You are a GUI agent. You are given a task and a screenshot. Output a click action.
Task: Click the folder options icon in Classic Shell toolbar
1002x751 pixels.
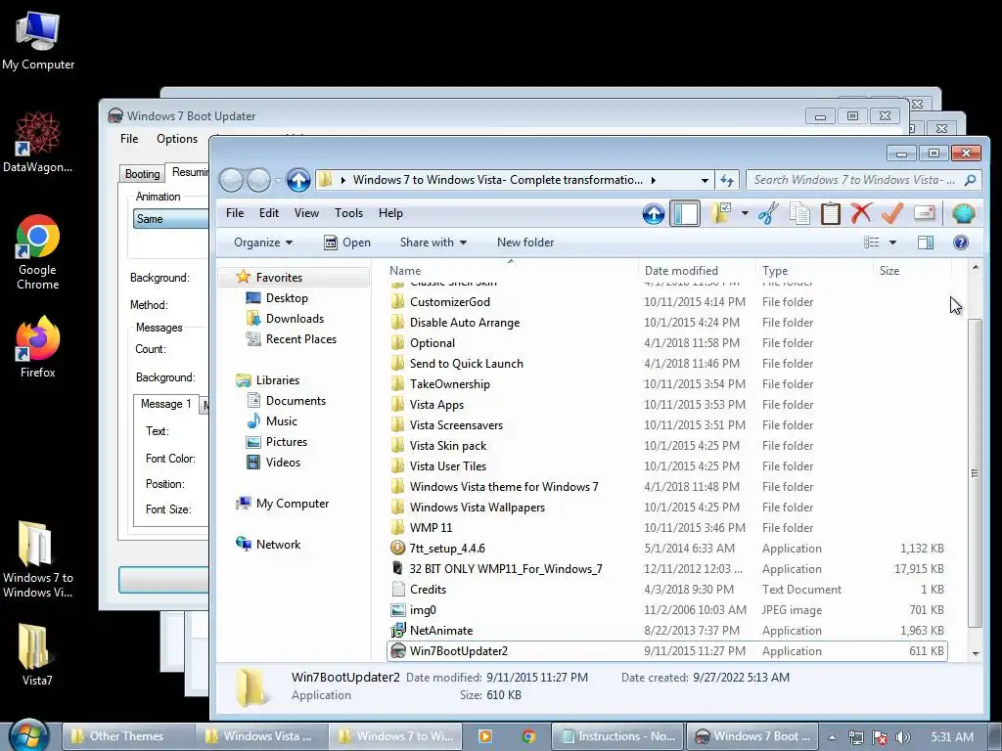coord(721,213)
